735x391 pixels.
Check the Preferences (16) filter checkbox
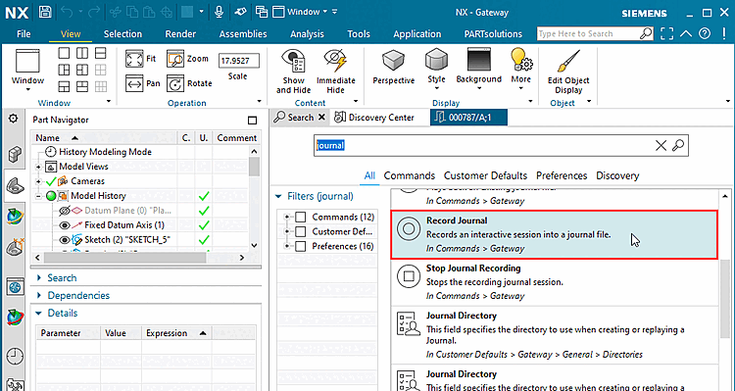(x=301, y=246)
